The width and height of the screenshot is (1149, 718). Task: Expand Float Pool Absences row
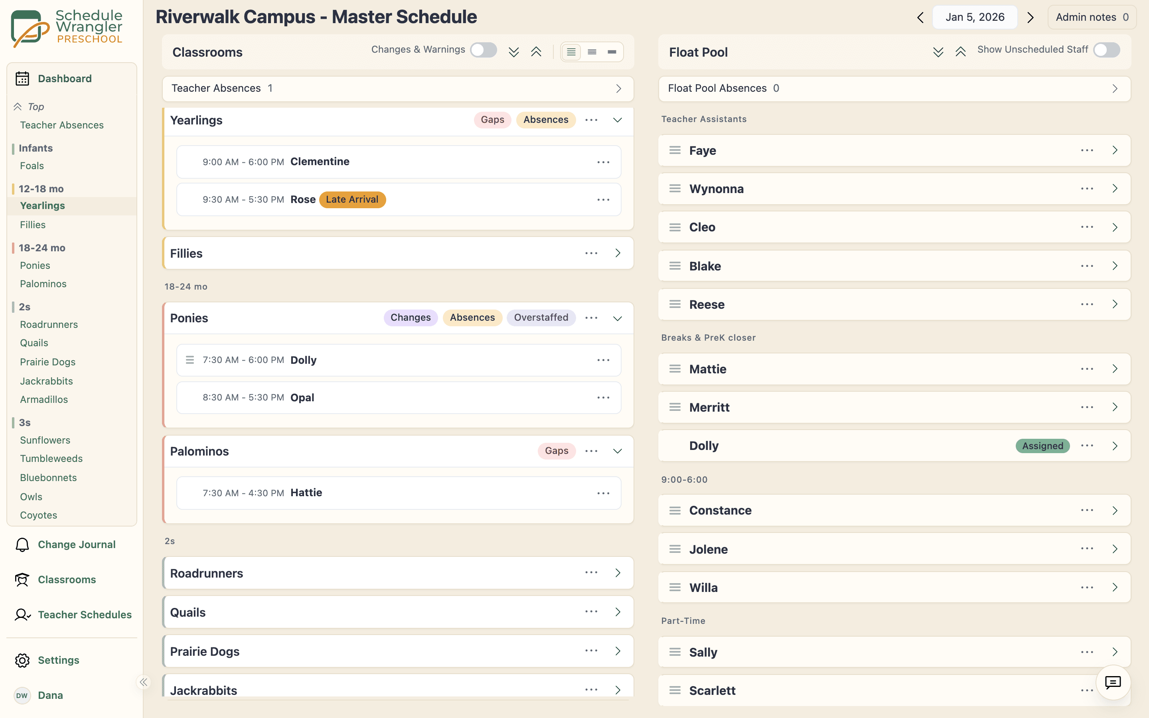(894, 88)
